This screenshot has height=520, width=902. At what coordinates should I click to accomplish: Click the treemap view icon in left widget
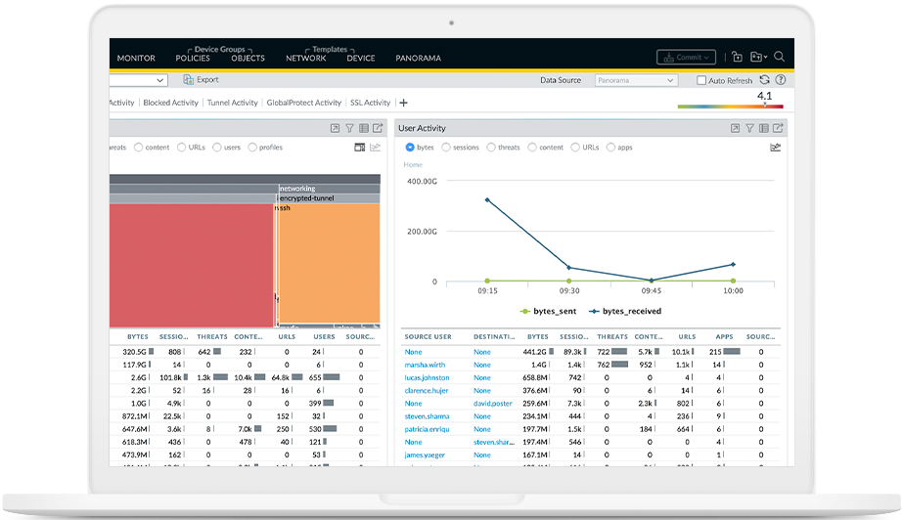tap(360, 148)
